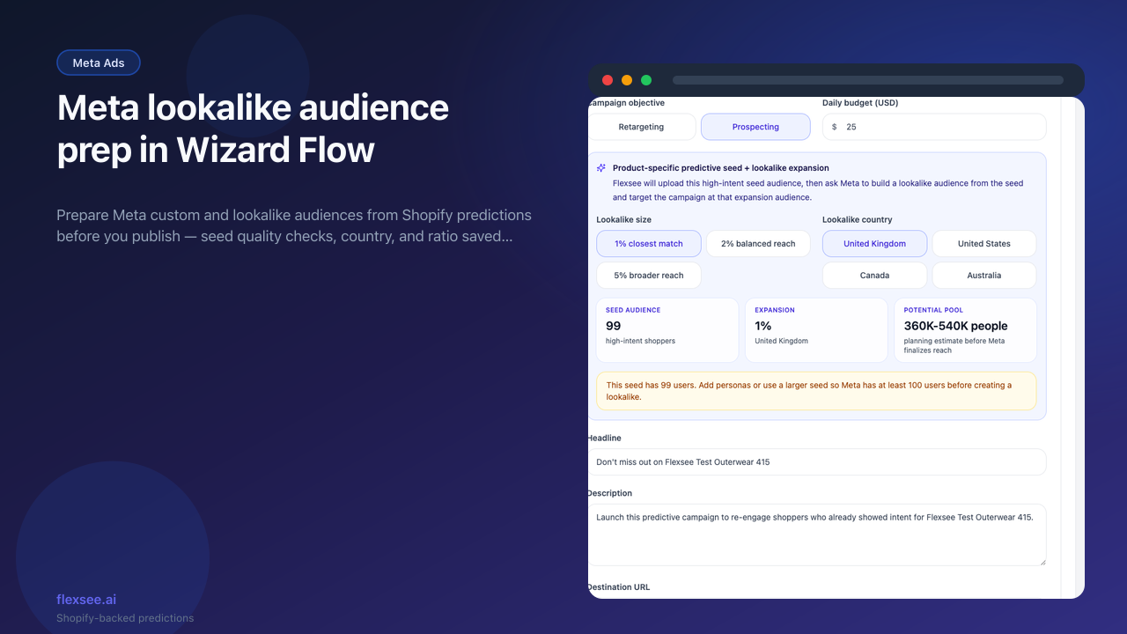
Task: Click the Description text area
Action: [x=817, y=534]
